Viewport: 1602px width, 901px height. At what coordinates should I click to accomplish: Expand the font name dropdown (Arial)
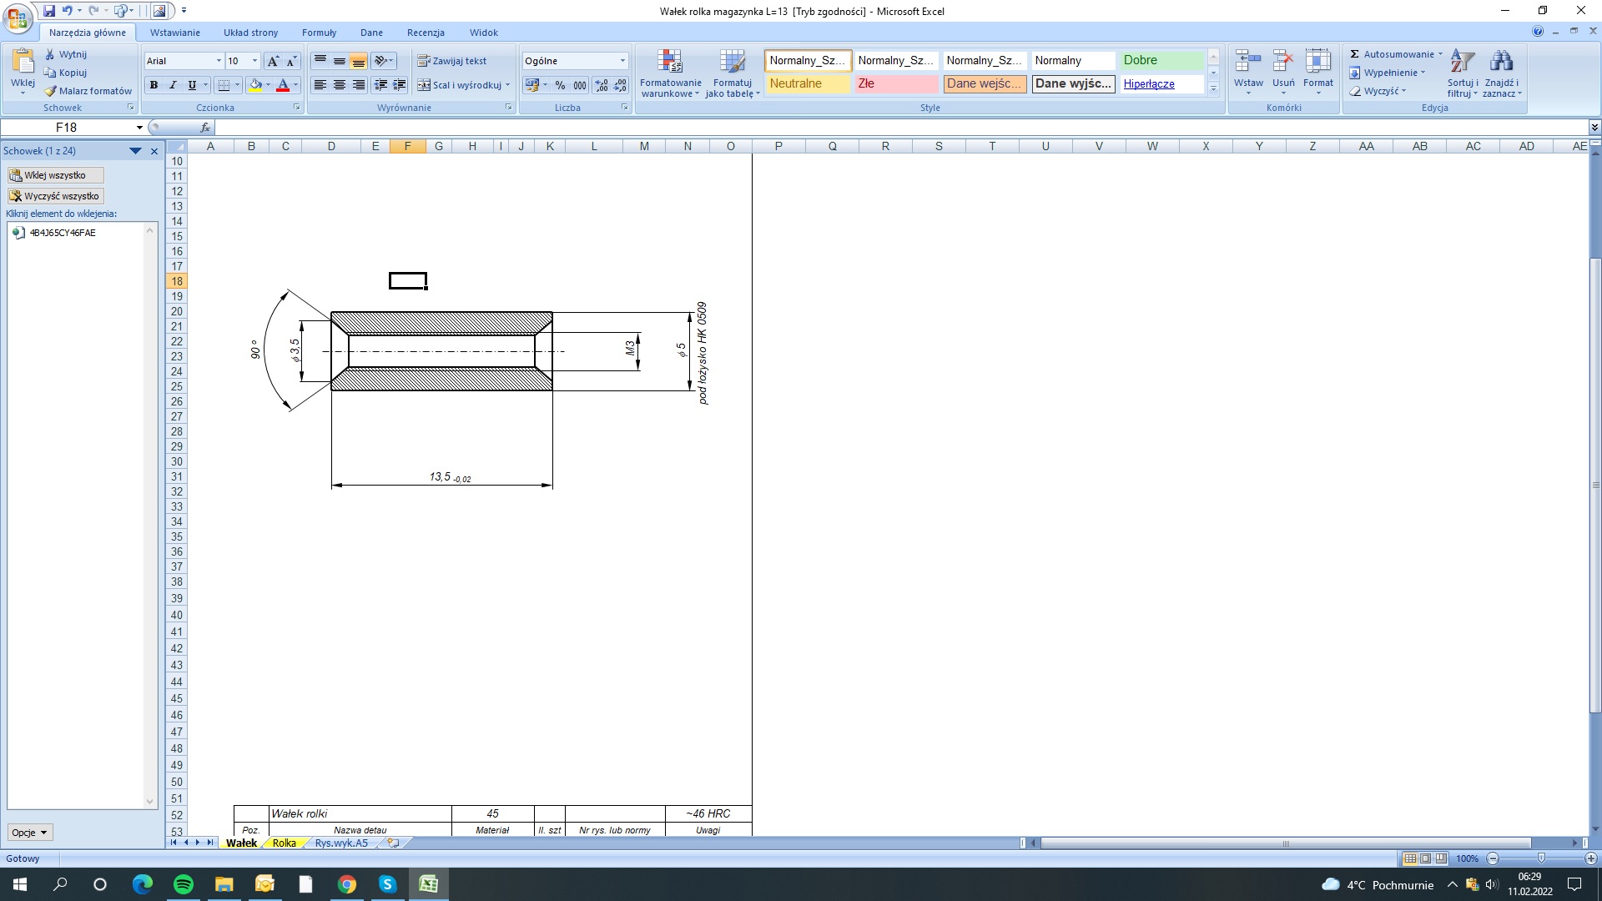219,61
